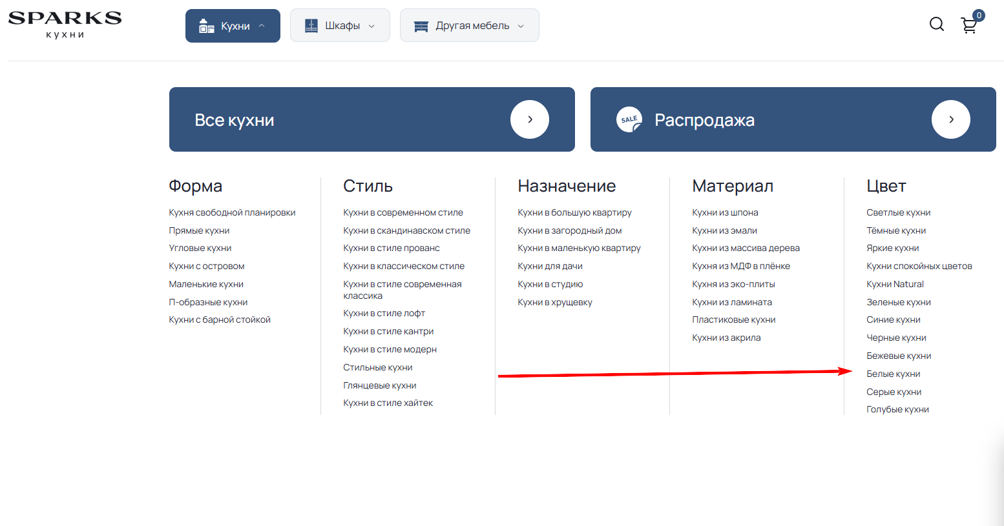Click the furniture icon in Другая мебель button
This screenshot has width=1004, height=526.
point(421,25)
